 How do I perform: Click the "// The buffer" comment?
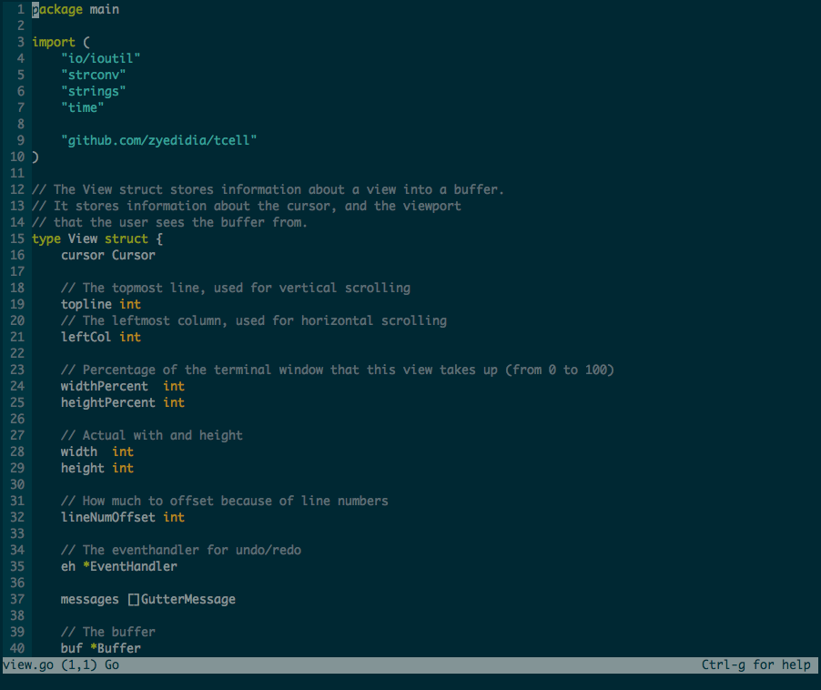107,631
